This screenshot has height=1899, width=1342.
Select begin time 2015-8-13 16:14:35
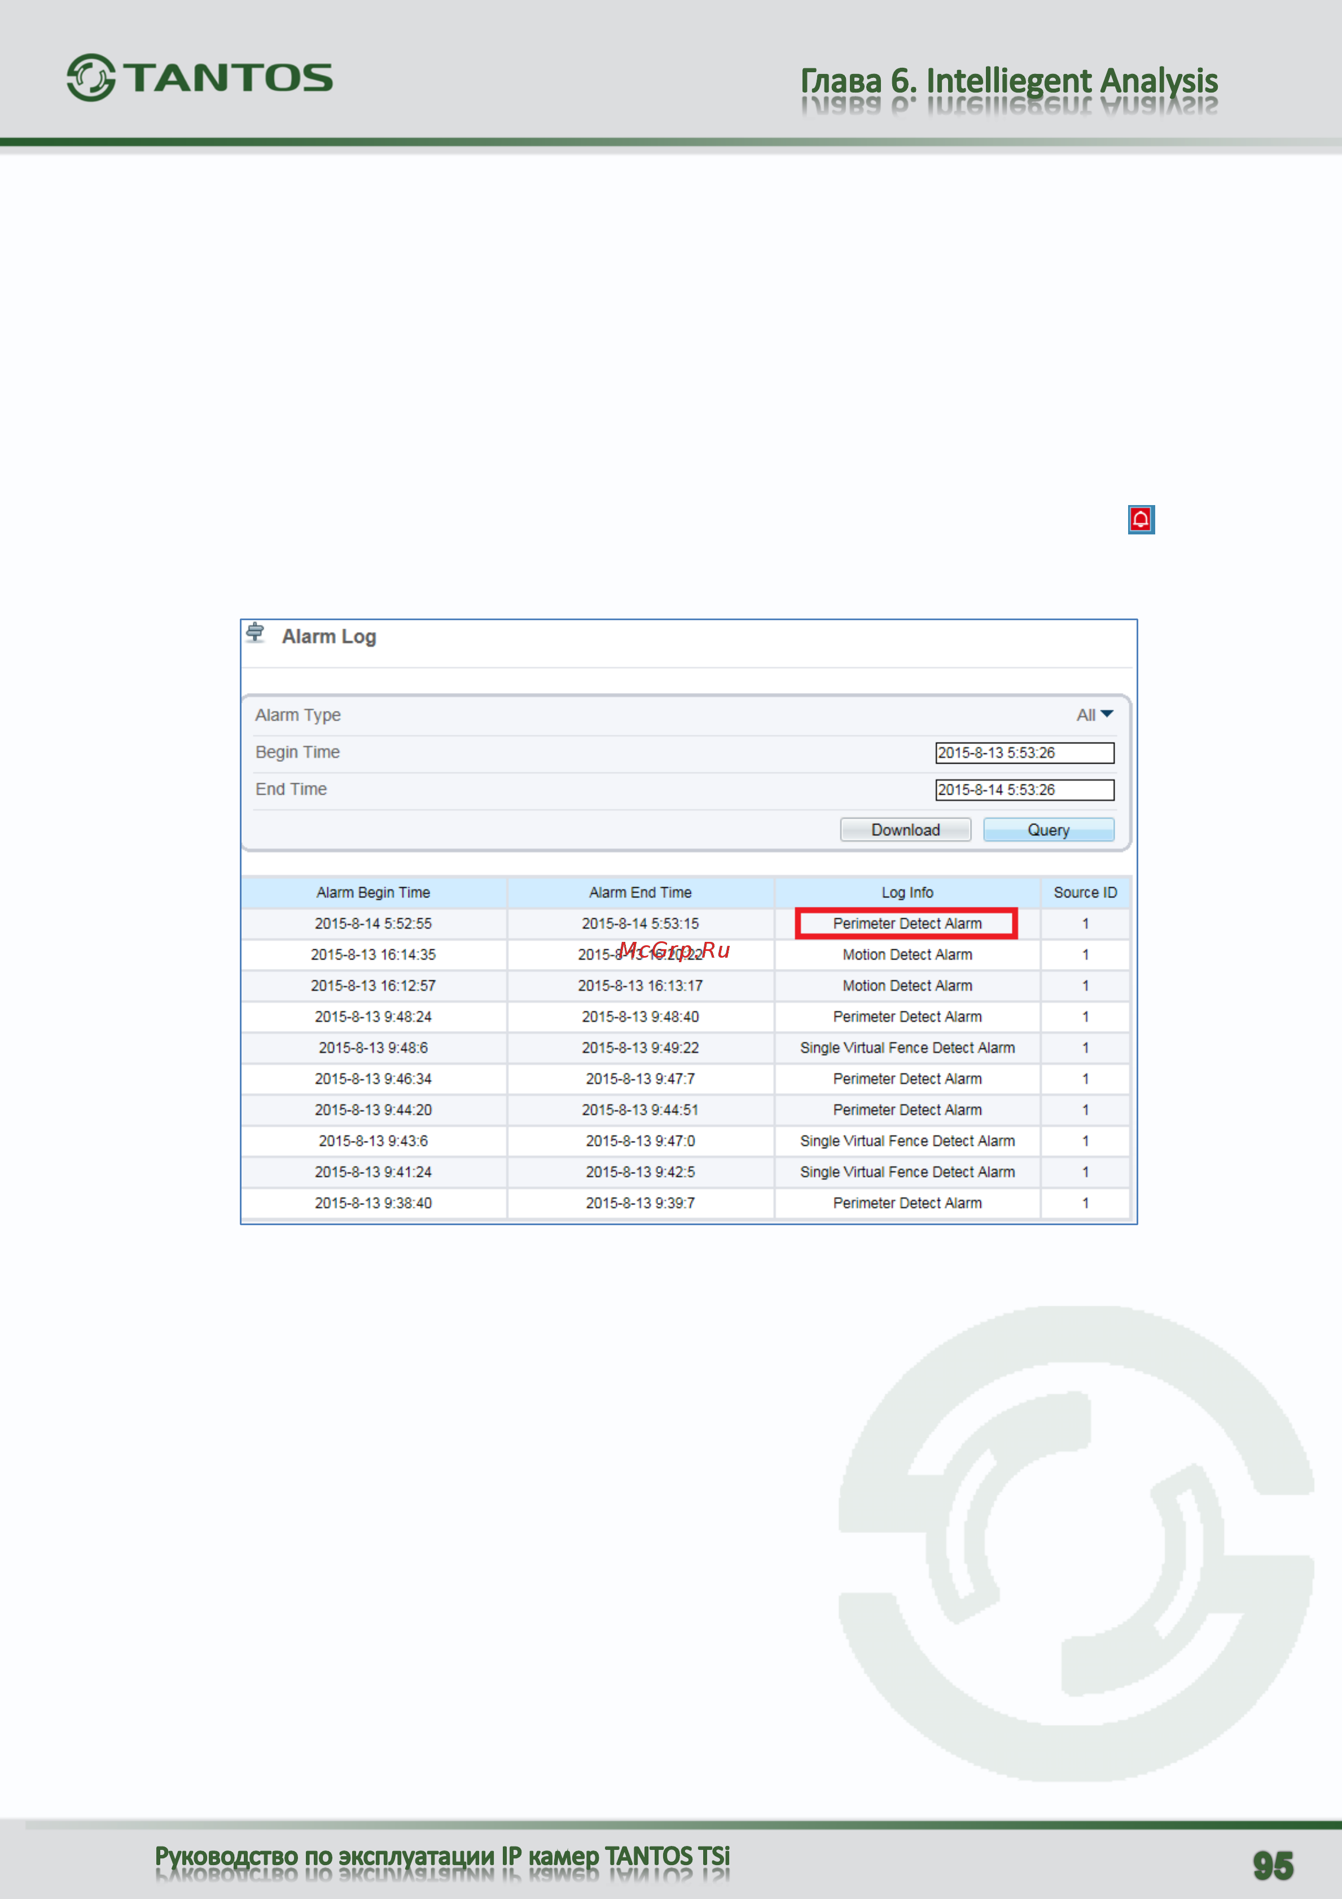[373, 954]
